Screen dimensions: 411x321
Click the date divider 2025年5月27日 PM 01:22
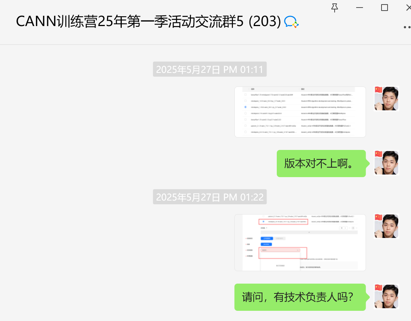[210, 197]
